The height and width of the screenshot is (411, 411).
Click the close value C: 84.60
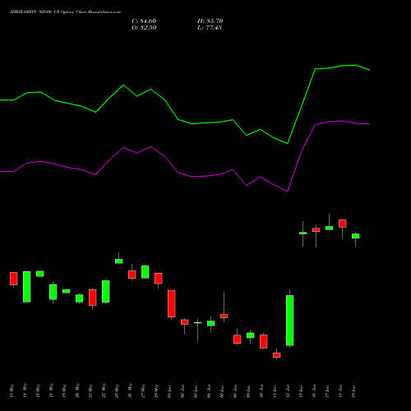[144, 21]
